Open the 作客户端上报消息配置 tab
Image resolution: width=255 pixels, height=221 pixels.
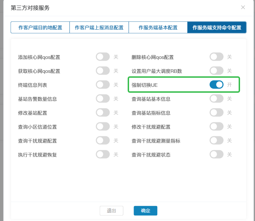point(99,28)
